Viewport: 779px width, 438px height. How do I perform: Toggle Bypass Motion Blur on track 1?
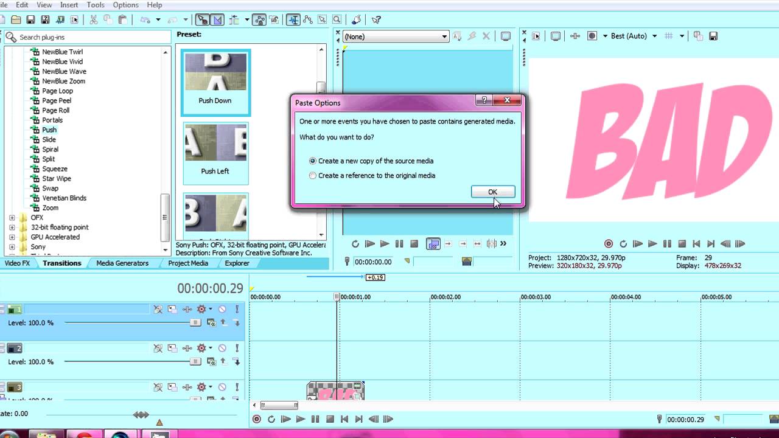(158, 309)
